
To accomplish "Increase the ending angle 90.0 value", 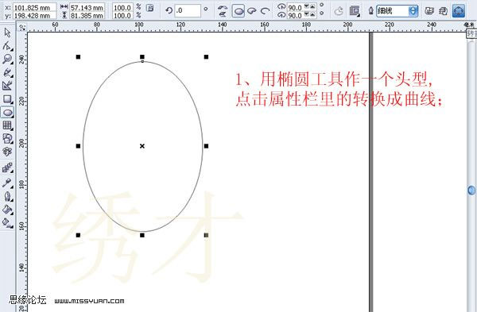I will coord(312,14).
